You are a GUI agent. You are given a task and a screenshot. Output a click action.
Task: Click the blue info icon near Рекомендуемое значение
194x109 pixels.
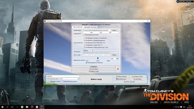(86, 63)
